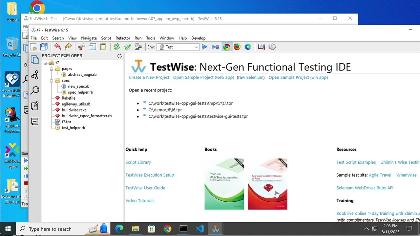Click the Save all floppy disks icon

44,47
